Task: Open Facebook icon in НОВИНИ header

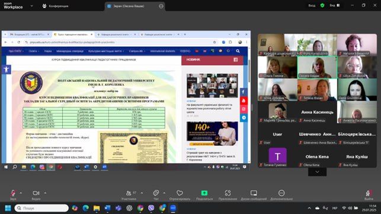Action: point(235,60)
